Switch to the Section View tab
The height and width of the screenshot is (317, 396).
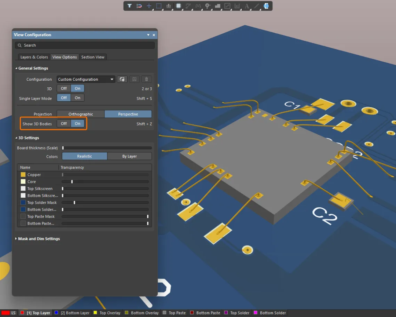(93, 57)
